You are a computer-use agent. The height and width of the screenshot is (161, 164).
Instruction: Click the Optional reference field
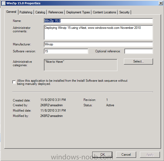(x=139, y=51)
